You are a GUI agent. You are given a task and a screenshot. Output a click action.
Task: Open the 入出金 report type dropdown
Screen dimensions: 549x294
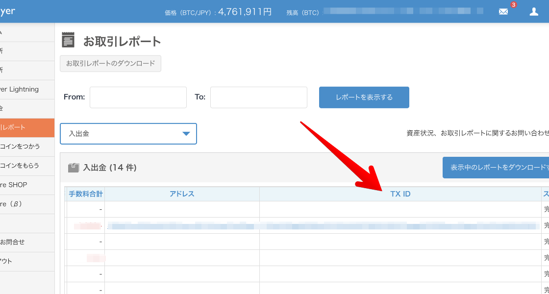point(128,134)
